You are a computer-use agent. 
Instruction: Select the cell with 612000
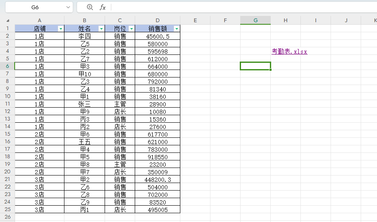coord(157,59)
